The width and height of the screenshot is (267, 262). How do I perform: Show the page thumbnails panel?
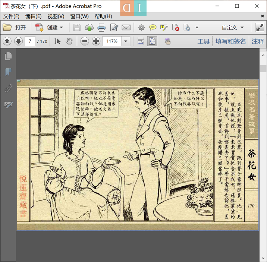point(8,56)
